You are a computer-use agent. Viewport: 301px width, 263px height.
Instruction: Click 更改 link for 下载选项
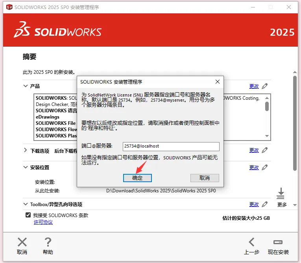click(x=254, y=150)
